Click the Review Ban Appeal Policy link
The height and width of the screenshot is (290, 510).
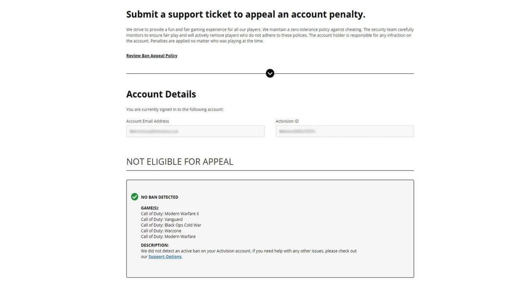(152, 56)
